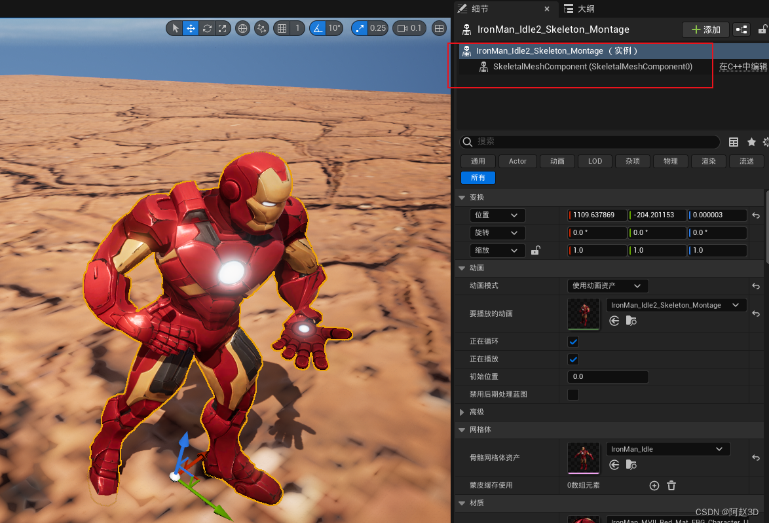Switch to the 细节 (Details) tab

(479, 9)
